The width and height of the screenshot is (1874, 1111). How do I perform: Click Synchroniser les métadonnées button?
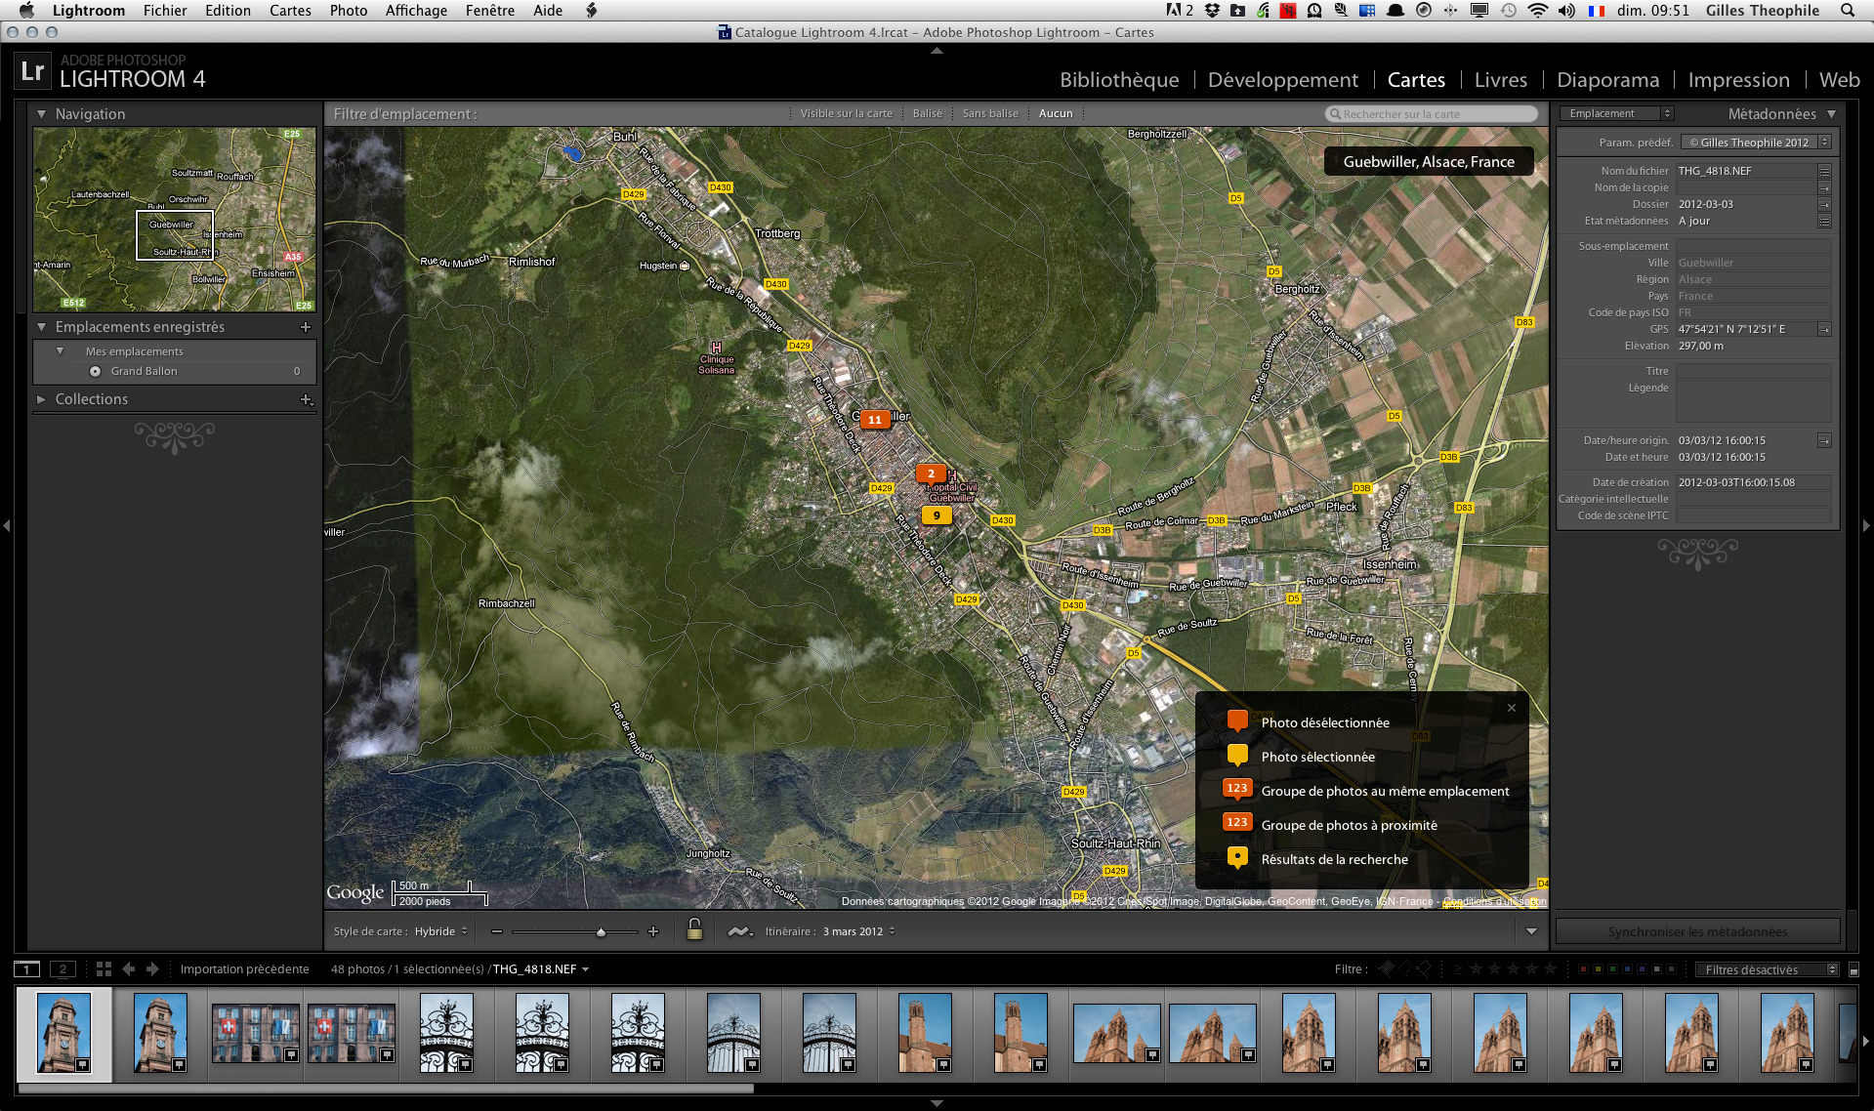pyautogui.click(x=1697, y=931)
